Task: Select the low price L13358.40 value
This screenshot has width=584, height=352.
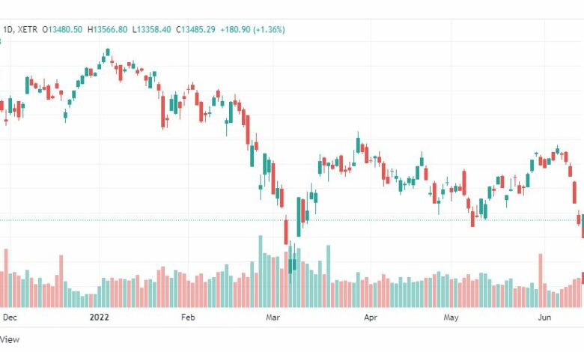Action: click(x=151, y=29)
